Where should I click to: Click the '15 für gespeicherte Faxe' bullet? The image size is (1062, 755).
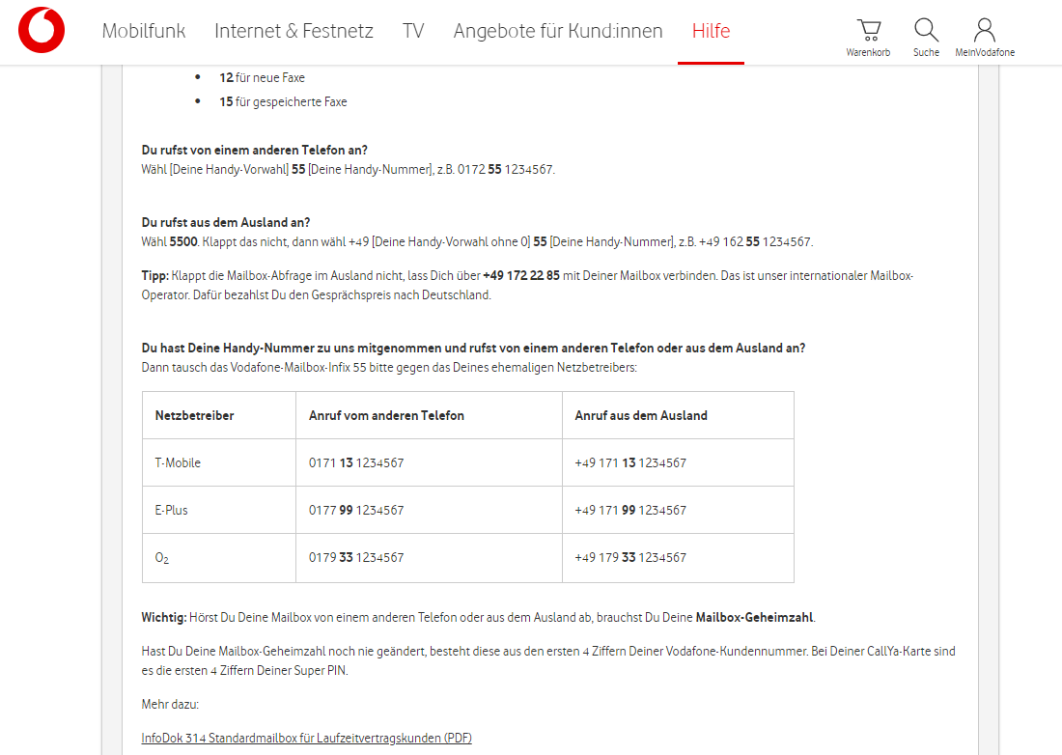pyautogui.click(x=283, y=102)
